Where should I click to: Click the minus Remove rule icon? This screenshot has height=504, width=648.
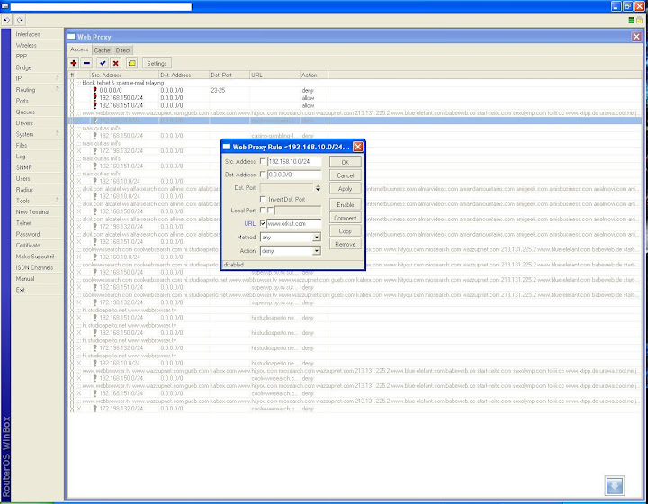[x=86, y=63]
